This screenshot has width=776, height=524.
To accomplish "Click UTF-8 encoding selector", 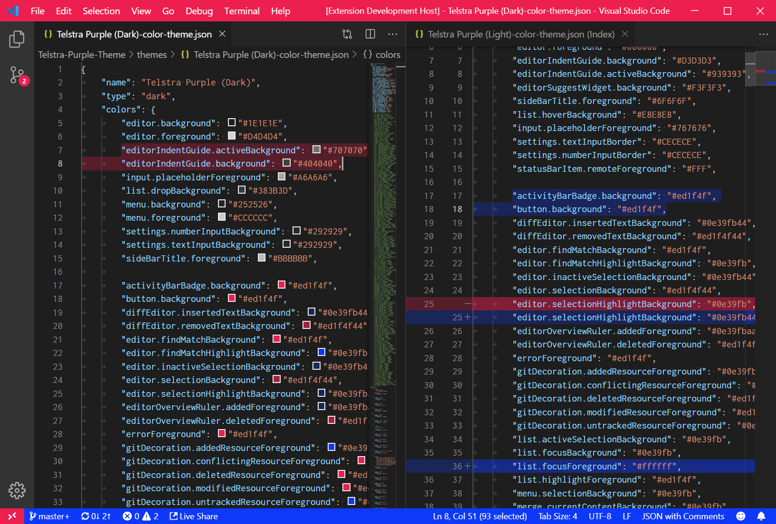I will coord(600,516).
